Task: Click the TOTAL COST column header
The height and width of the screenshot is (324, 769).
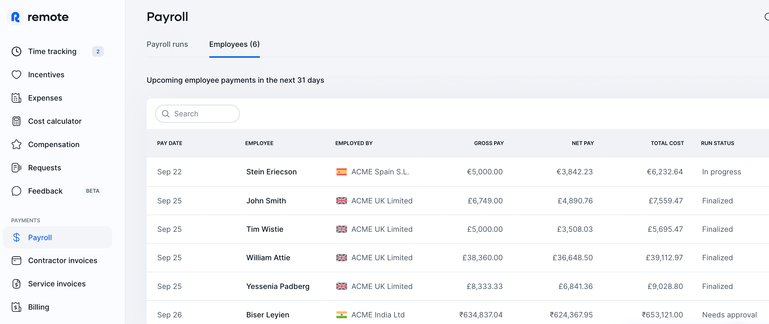Action: click(x=667, y=143)
